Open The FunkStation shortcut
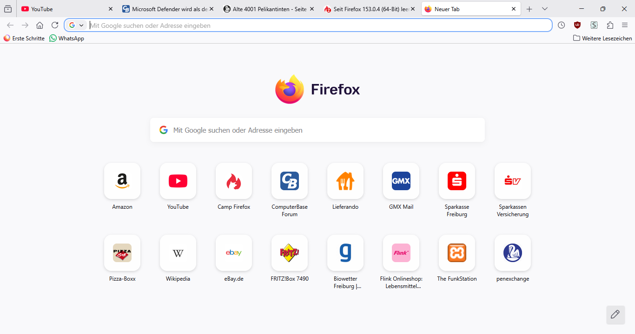The width and height of the screenshot is (635, 334). pos(457,253)
